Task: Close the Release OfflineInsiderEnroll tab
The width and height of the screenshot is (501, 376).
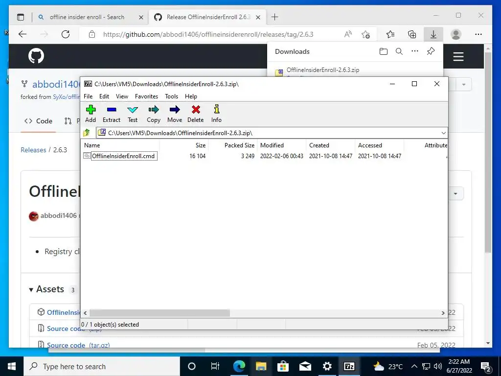Action: click(x=258, y=17)
